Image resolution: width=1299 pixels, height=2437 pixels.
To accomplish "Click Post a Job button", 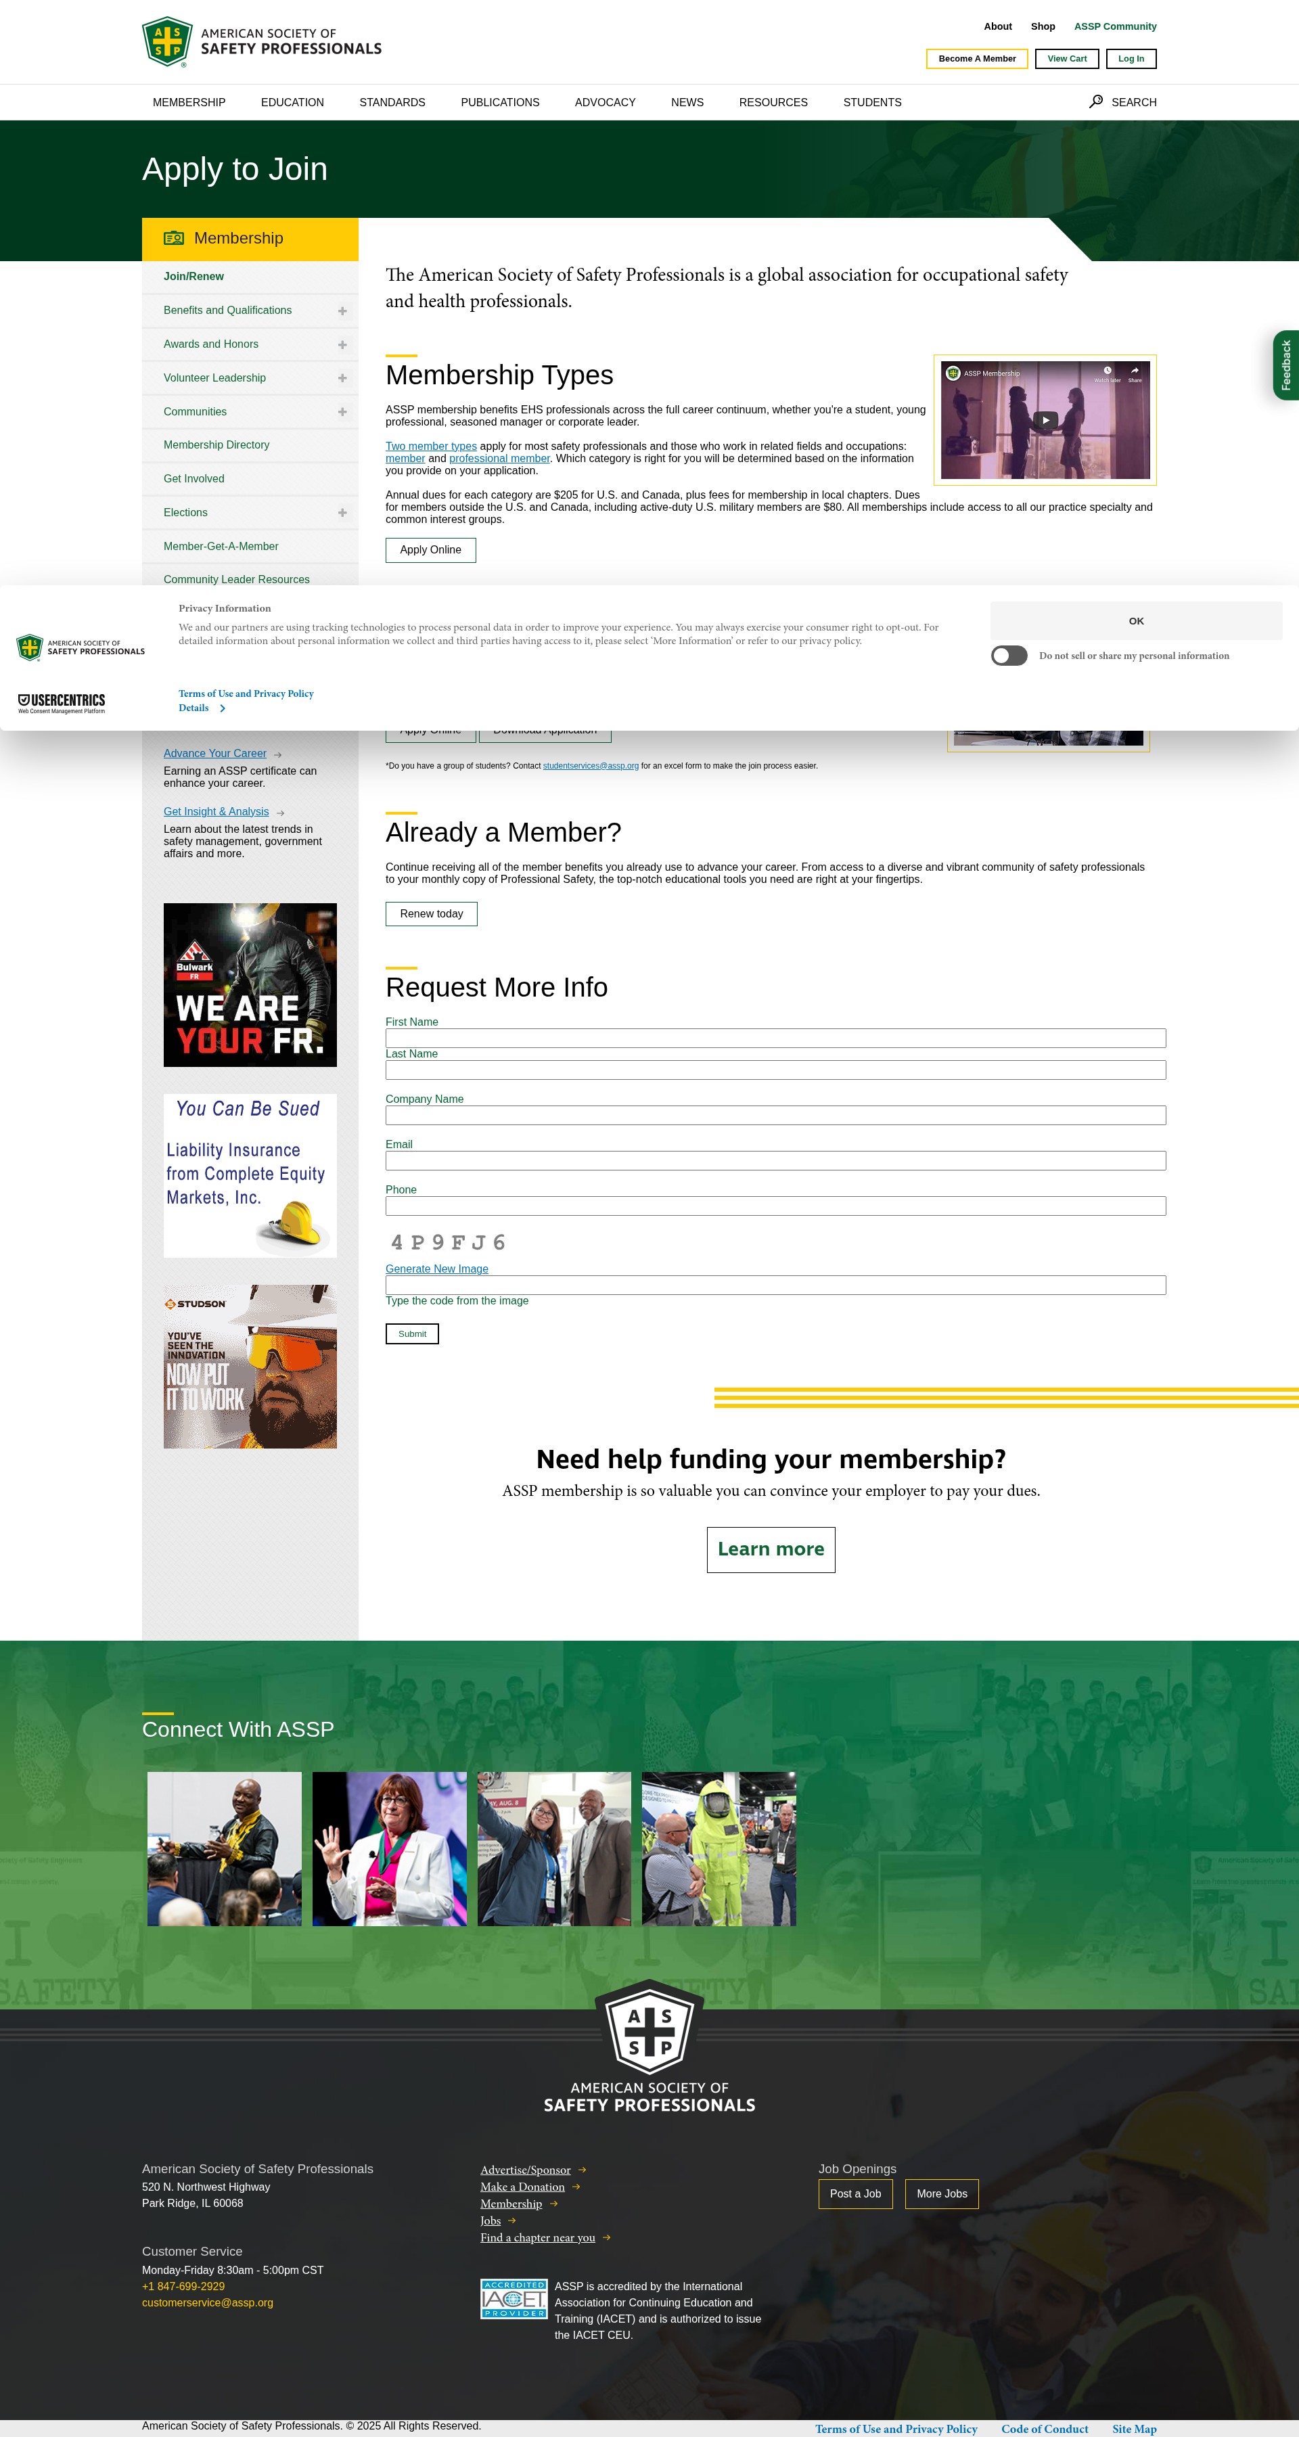I will (x=855, y=2194).
